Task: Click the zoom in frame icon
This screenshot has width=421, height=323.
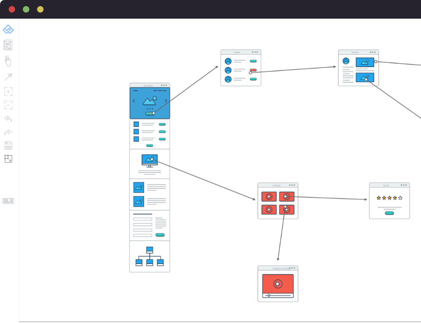Action: point(8,91)
